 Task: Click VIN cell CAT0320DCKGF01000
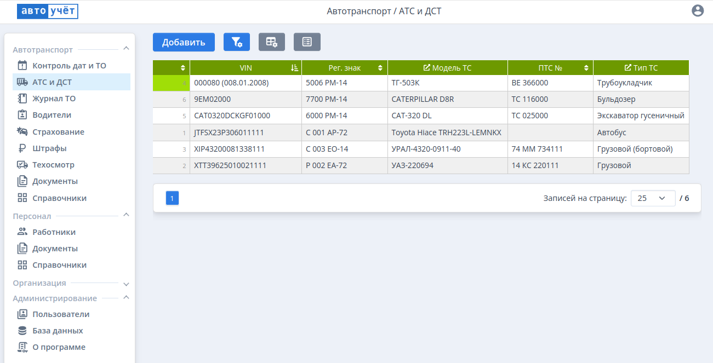click(x=246, y=116)
